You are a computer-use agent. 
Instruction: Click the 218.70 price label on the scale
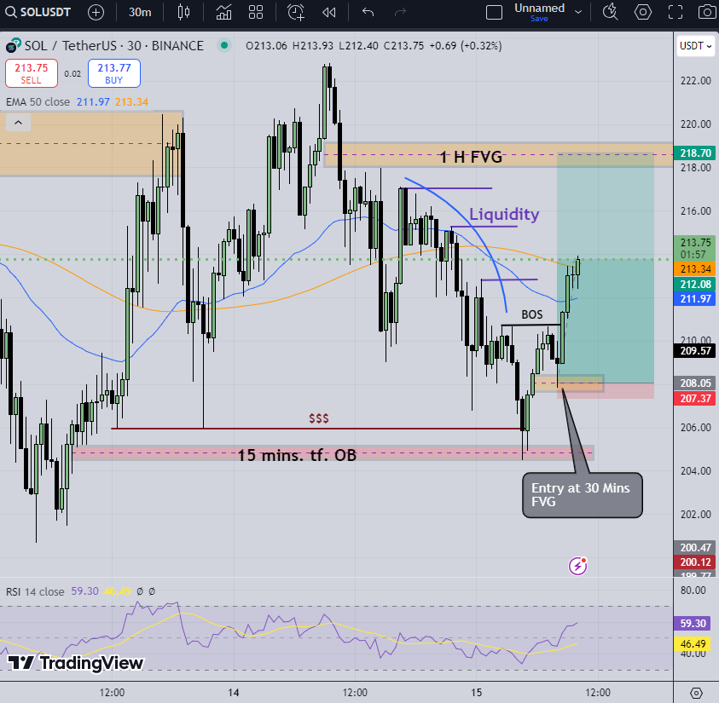(x=695, y=153)
